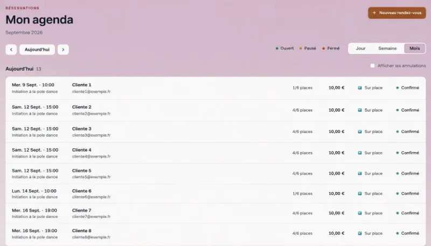
Task: Switch to the Jour view
Action: tap(360, 49)
